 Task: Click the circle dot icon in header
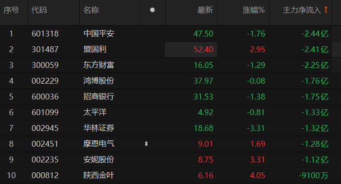152,10
